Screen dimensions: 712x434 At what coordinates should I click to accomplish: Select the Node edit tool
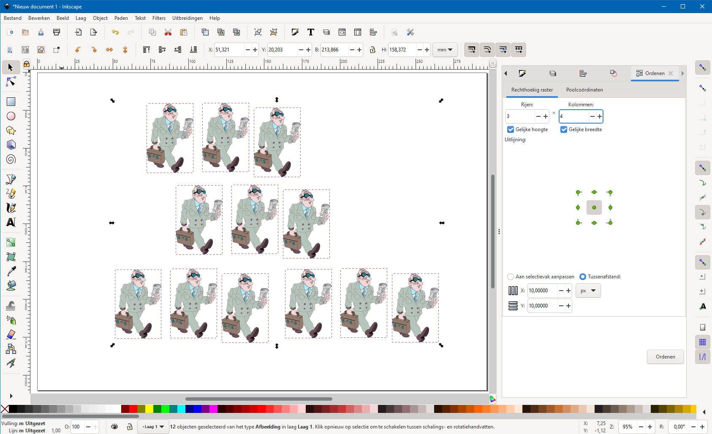pyautogui.click(x=11, y=82)
